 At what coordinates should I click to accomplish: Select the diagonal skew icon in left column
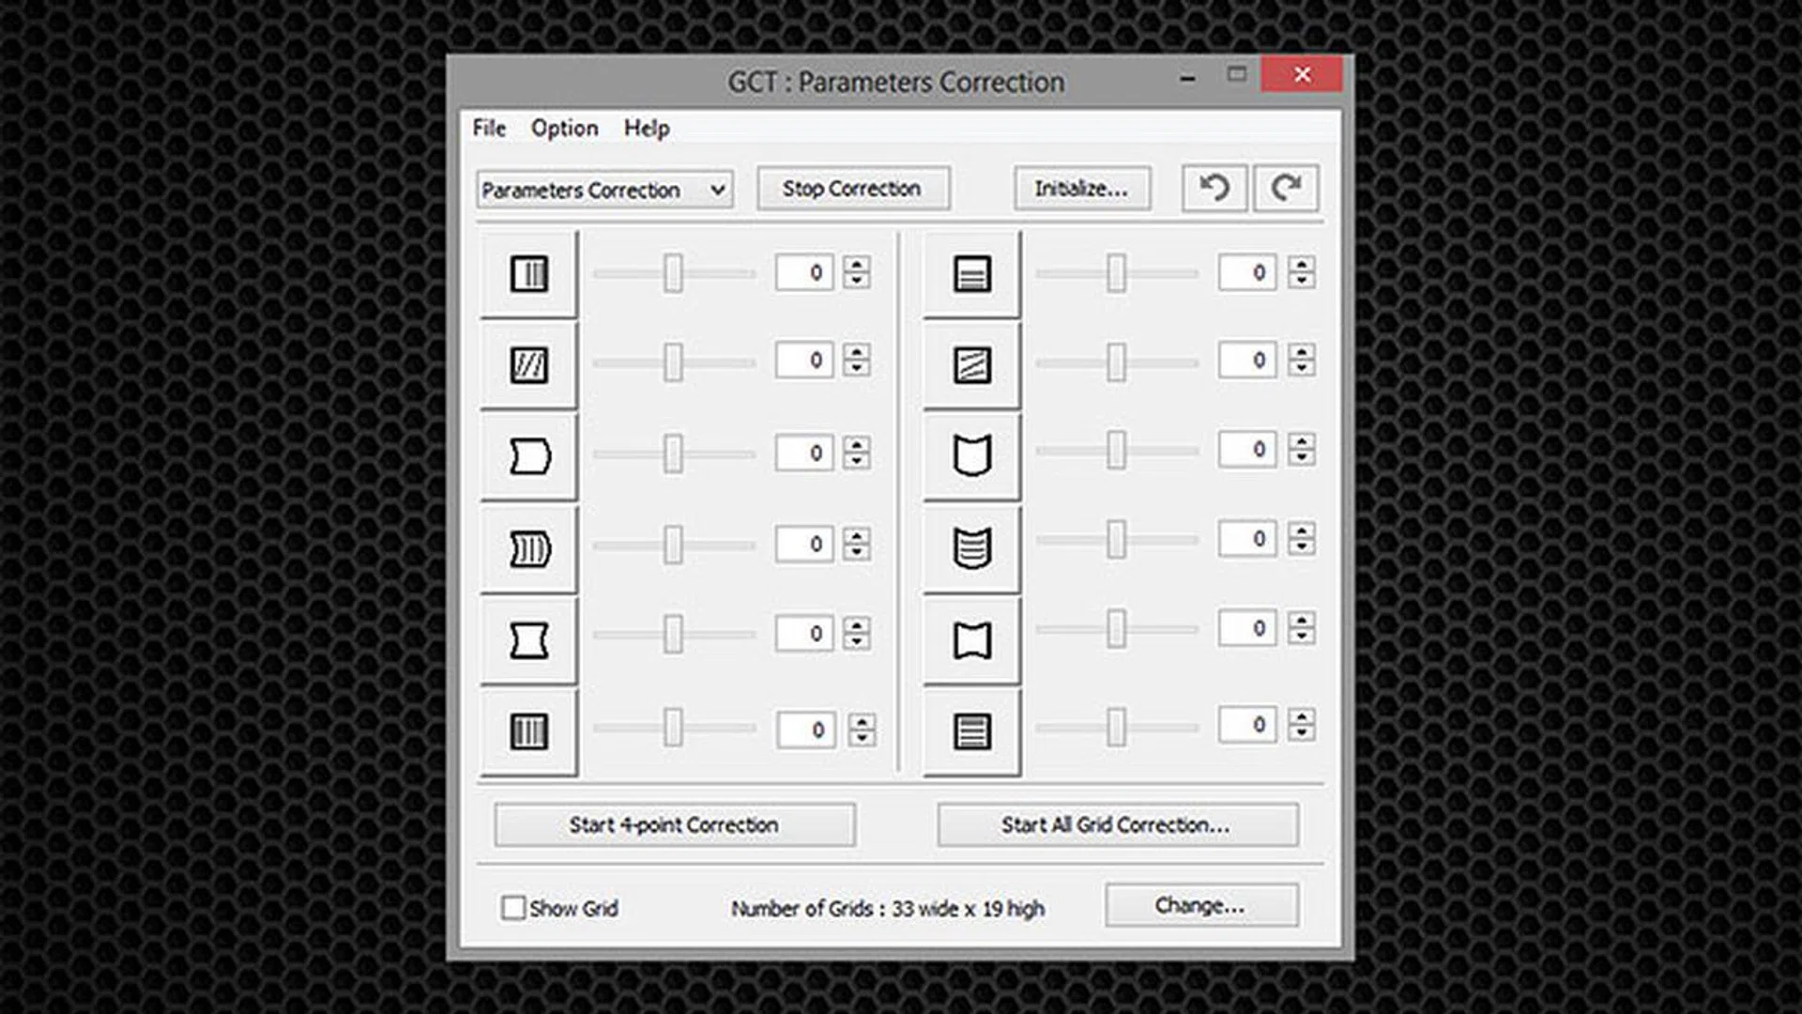pos(528,364)
